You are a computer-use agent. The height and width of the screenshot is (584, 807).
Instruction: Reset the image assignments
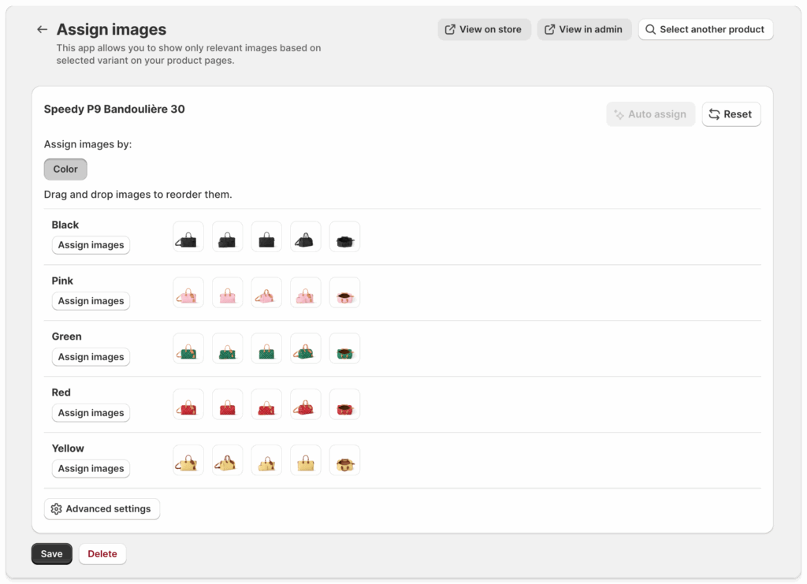(x=731, y=114)
